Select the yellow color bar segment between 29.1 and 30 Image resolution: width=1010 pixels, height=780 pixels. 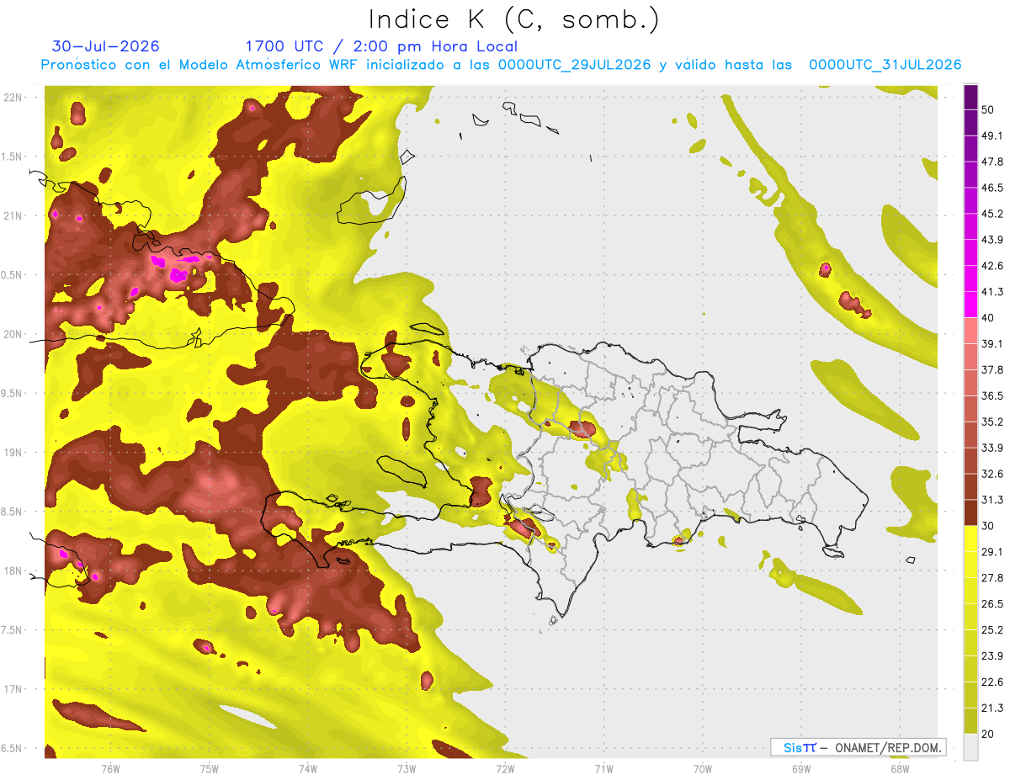pos(970,539)
